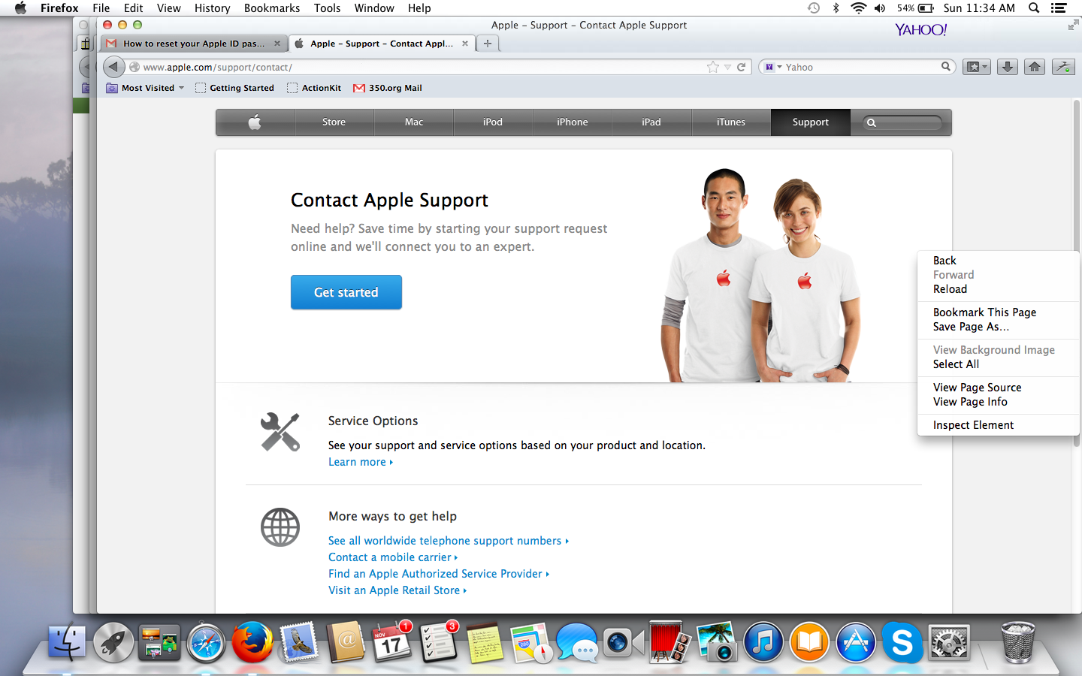
Task: Open Maps in the Dock
Action: click(x=531, y=642)
